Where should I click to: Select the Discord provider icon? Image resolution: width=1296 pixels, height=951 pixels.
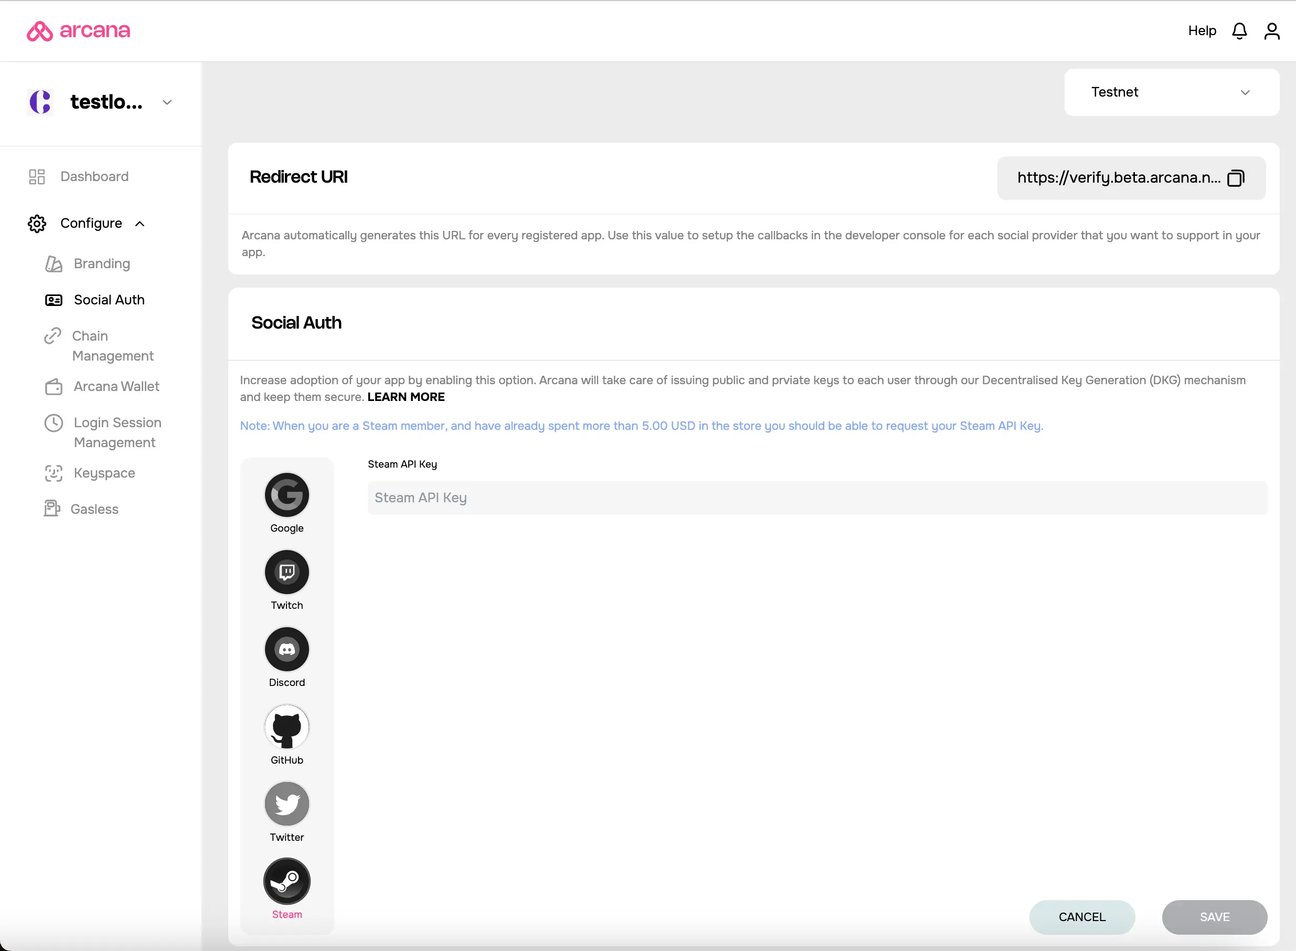[286, 649]
